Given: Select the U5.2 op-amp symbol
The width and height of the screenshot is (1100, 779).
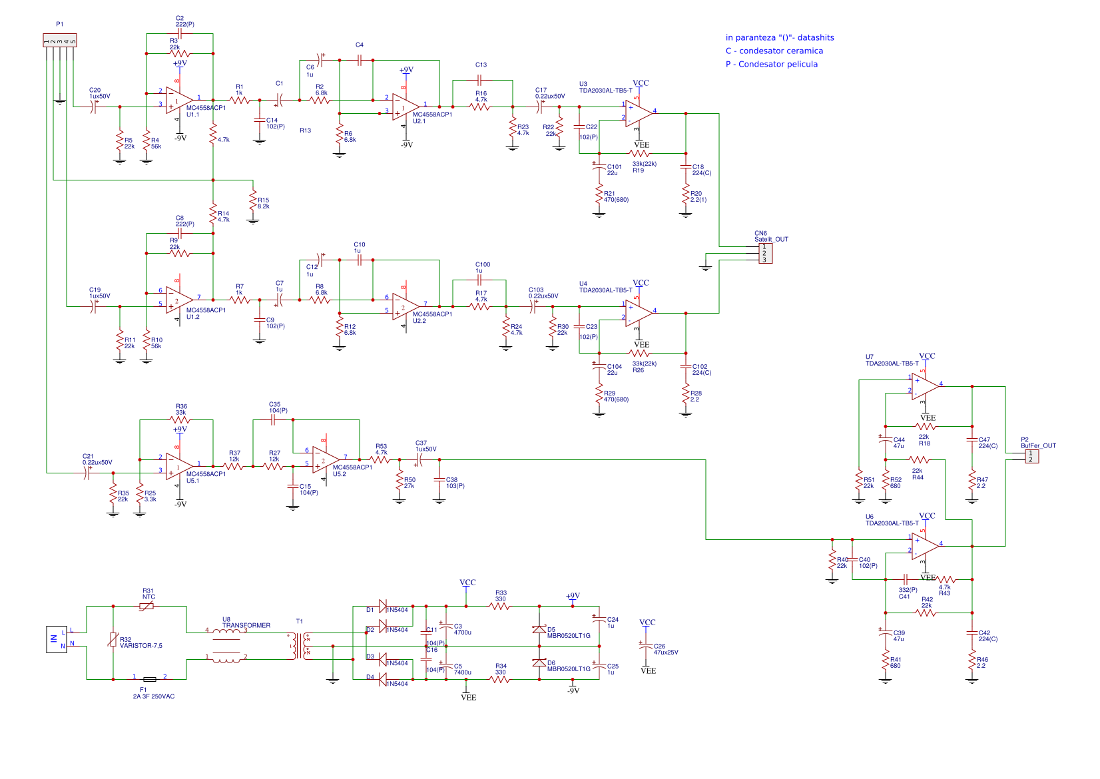Looking at the screenshot, I should tap(325, 459).
